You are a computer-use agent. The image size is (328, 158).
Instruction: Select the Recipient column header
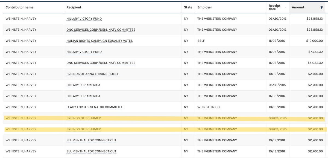coord(74,7)
